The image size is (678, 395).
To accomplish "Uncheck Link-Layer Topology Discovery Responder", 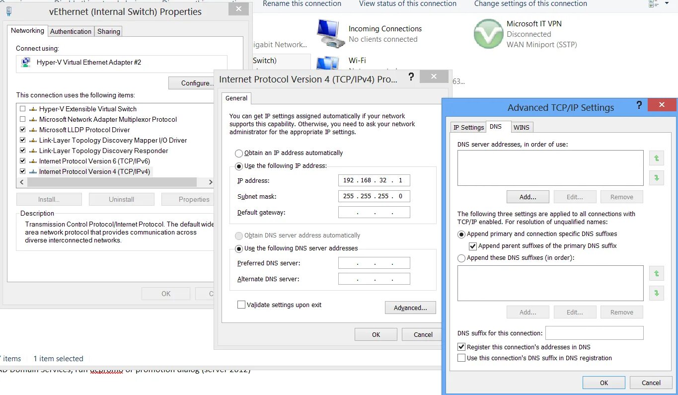I will 22,151.
